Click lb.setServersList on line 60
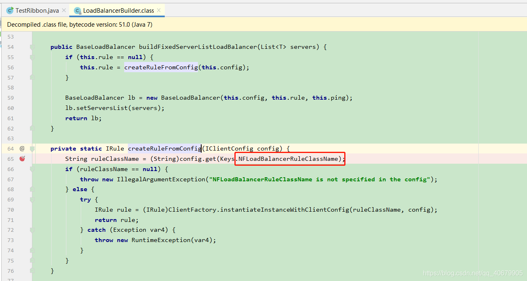 [x=96, y=108]
